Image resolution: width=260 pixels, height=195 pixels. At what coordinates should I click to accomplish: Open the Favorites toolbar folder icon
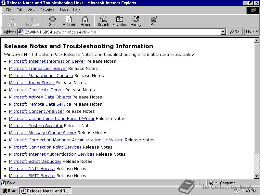(x=119, y=19)
